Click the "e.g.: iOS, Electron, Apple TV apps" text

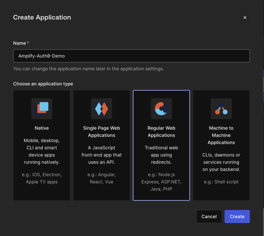(42, 178)
